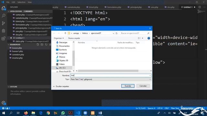Open the Edit menu
This screenshot has width=207, height=116.
point(13,2)
